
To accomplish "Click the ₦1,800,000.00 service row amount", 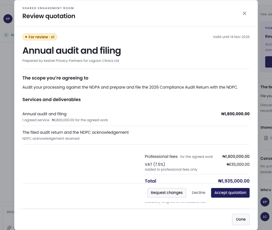I will point(235,114).
